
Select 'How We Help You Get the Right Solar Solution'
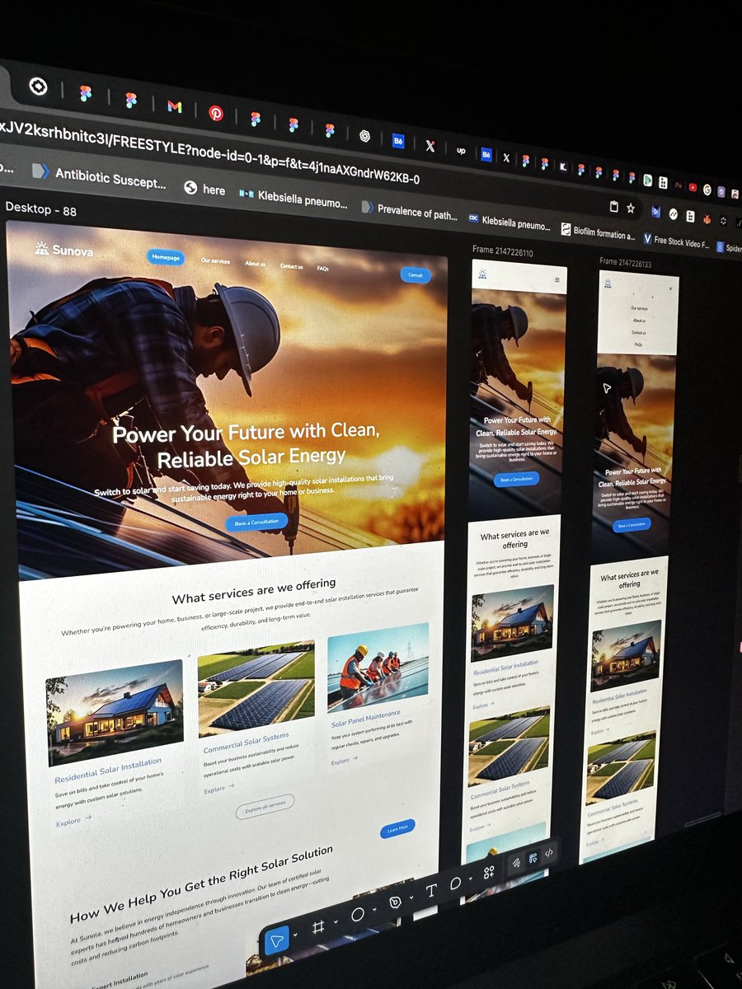click(x=202, y=884)
